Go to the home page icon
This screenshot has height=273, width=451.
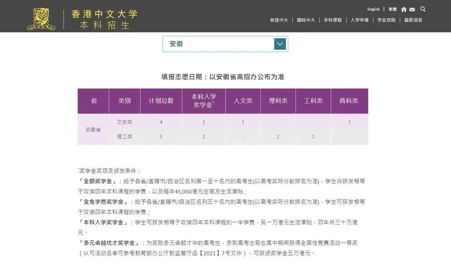[x=404, y=10]
